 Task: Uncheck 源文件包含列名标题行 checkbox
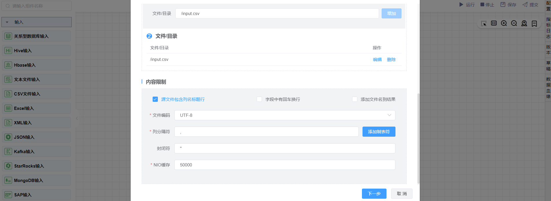[155, 99]
